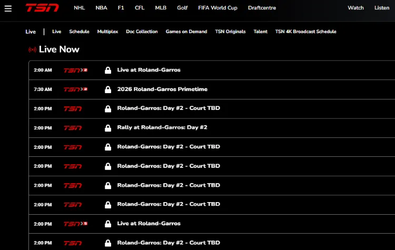The image size is (395, 250).
Task: Open the NBA section
Action: point(101,8)
